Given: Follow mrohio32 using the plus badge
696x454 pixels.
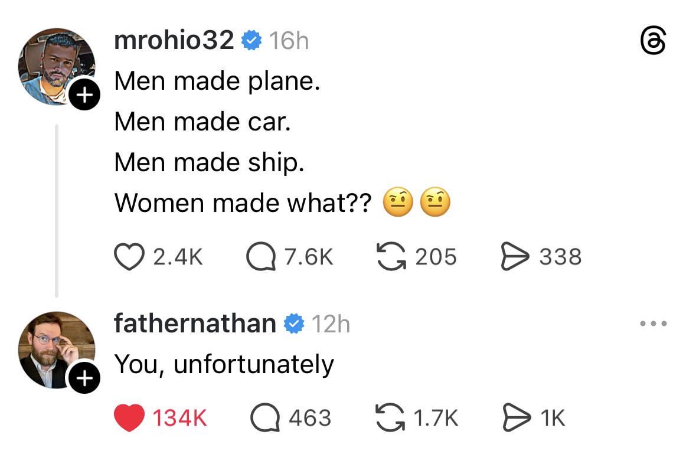Looking at the screenshot, I should [84, 94].
